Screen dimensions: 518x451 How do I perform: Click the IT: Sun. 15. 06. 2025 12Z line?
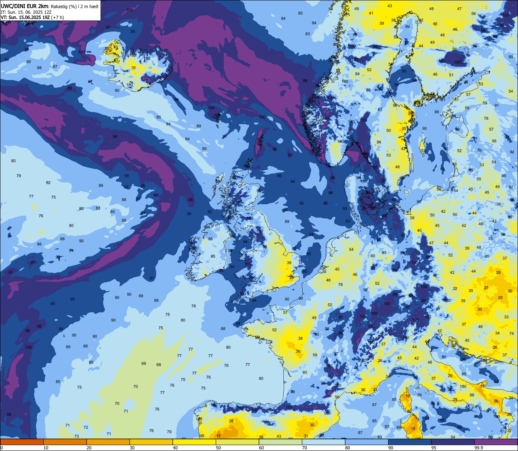(x=26, y=12)
